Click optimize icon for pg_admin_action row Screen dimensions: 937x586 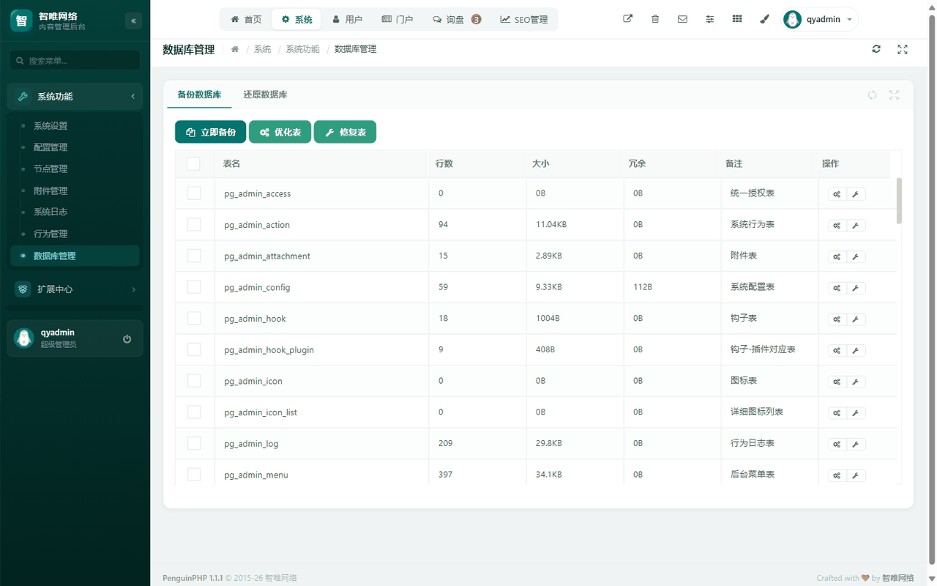point(837,226)
